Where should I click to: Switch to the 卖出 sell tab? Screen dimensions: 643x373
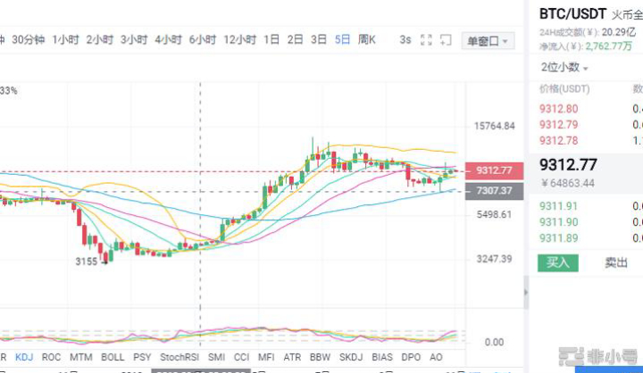coord(616,262)
